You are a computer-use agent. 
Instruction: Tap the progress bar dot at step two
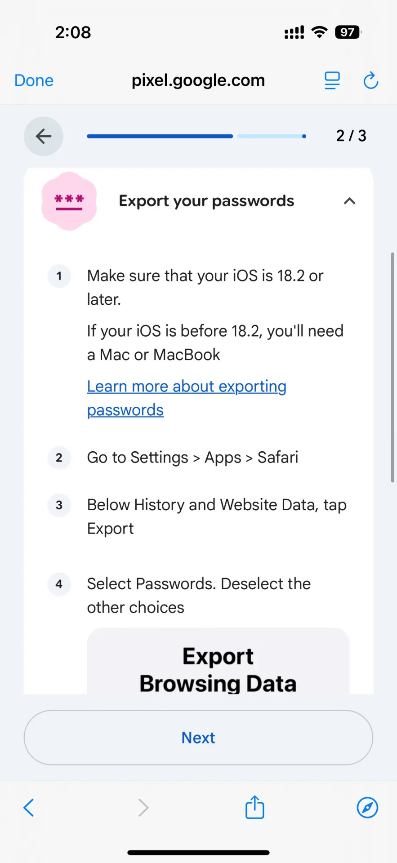304,136
